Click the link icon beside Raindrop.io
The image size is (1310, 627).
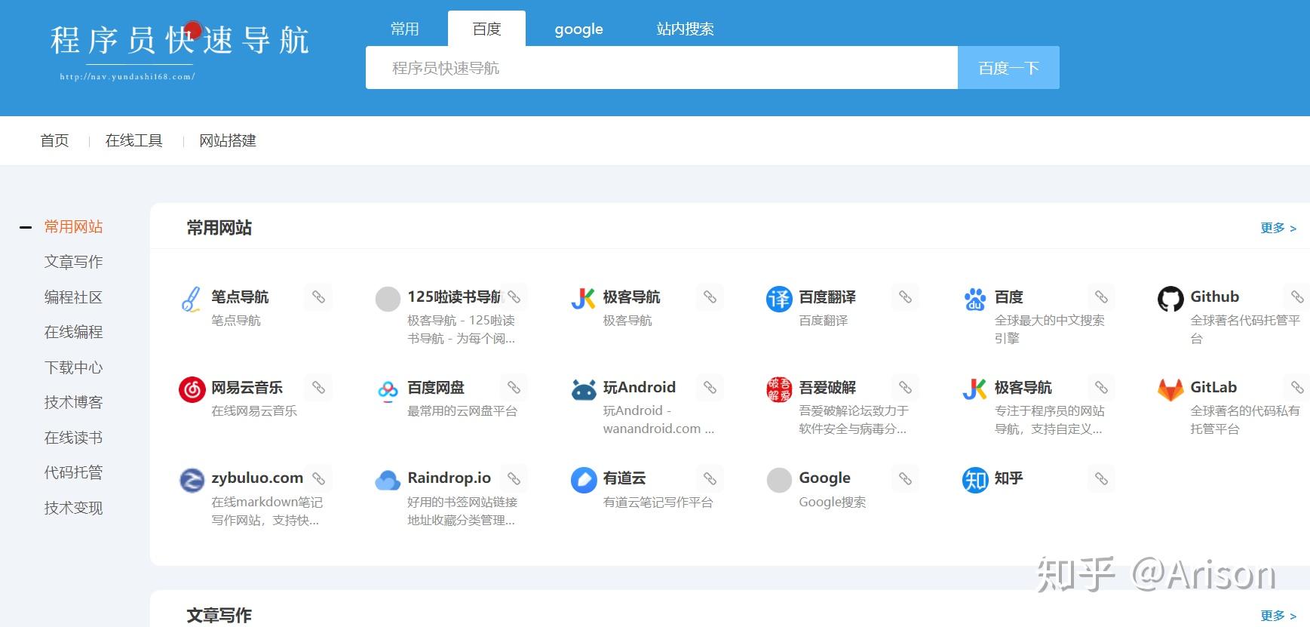pos(514,478)
